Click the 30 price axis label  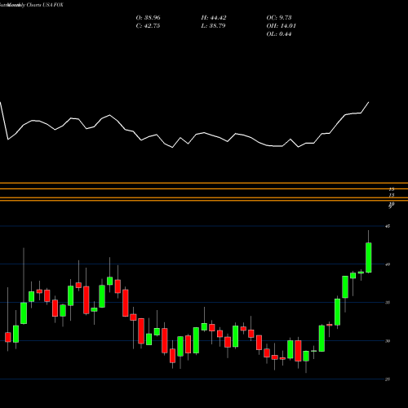click(x=388, y=341)
